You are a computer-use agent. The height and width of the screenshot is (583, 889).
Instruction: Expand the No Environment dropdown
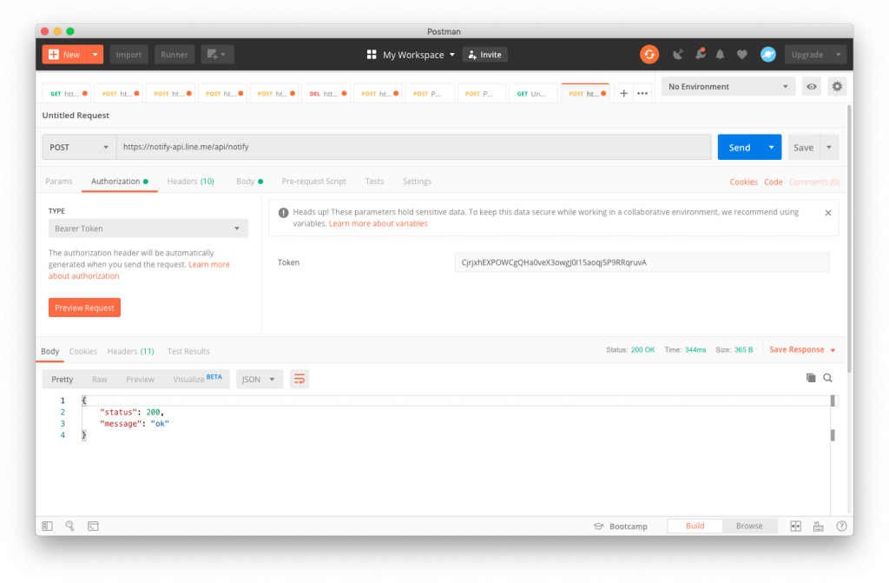pyautogui.click(x=728, y=87)
